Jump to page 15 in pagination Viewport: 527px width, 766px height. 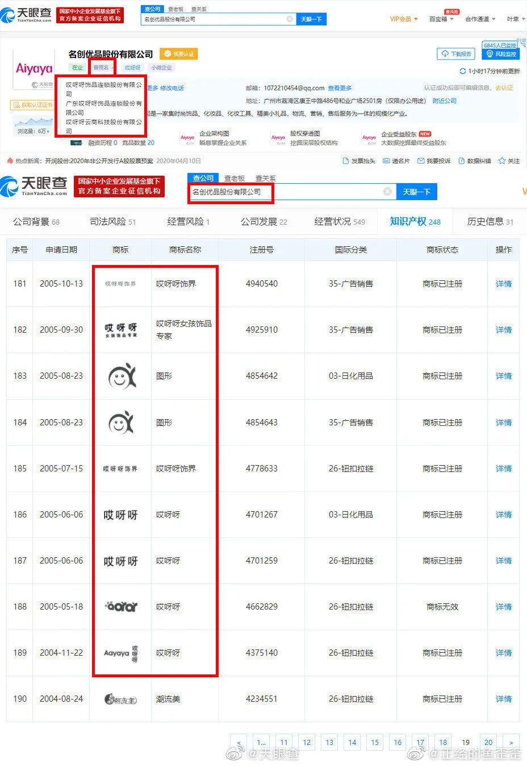[x=375, y=742]
